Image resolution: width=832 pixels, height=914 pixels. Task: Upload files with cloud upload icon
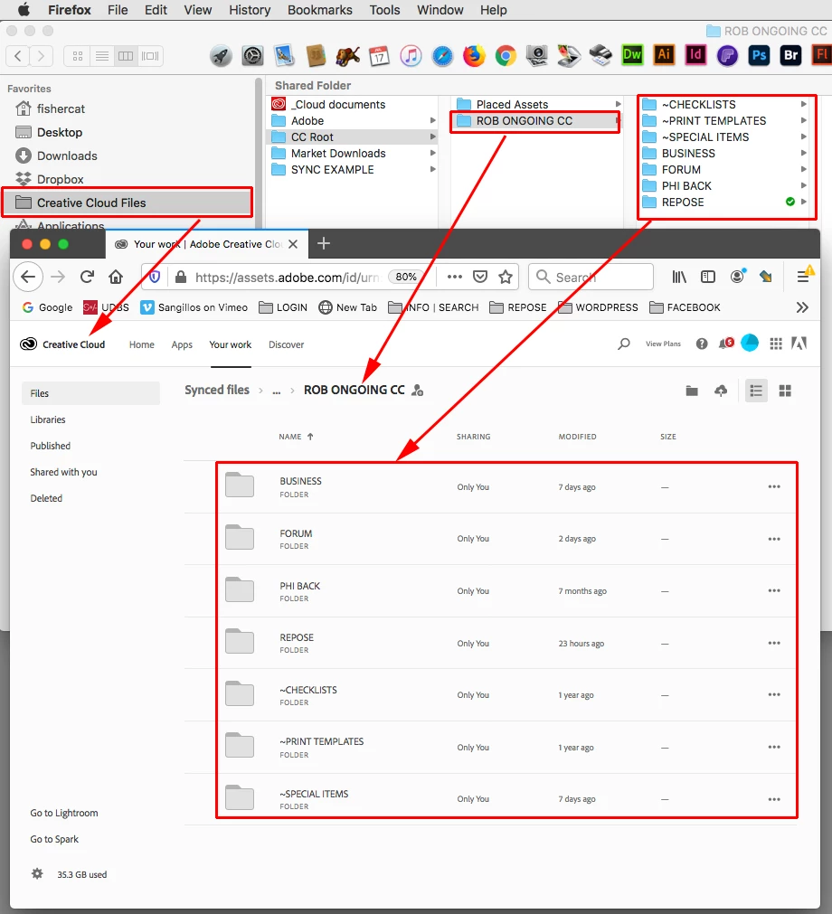pos(722,391)
